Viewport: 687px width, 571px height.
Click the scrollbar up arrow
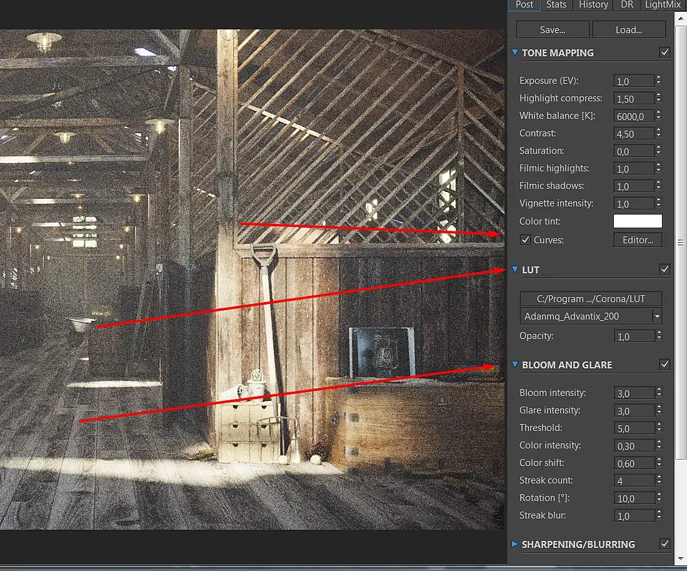click(x=680, y=18)
